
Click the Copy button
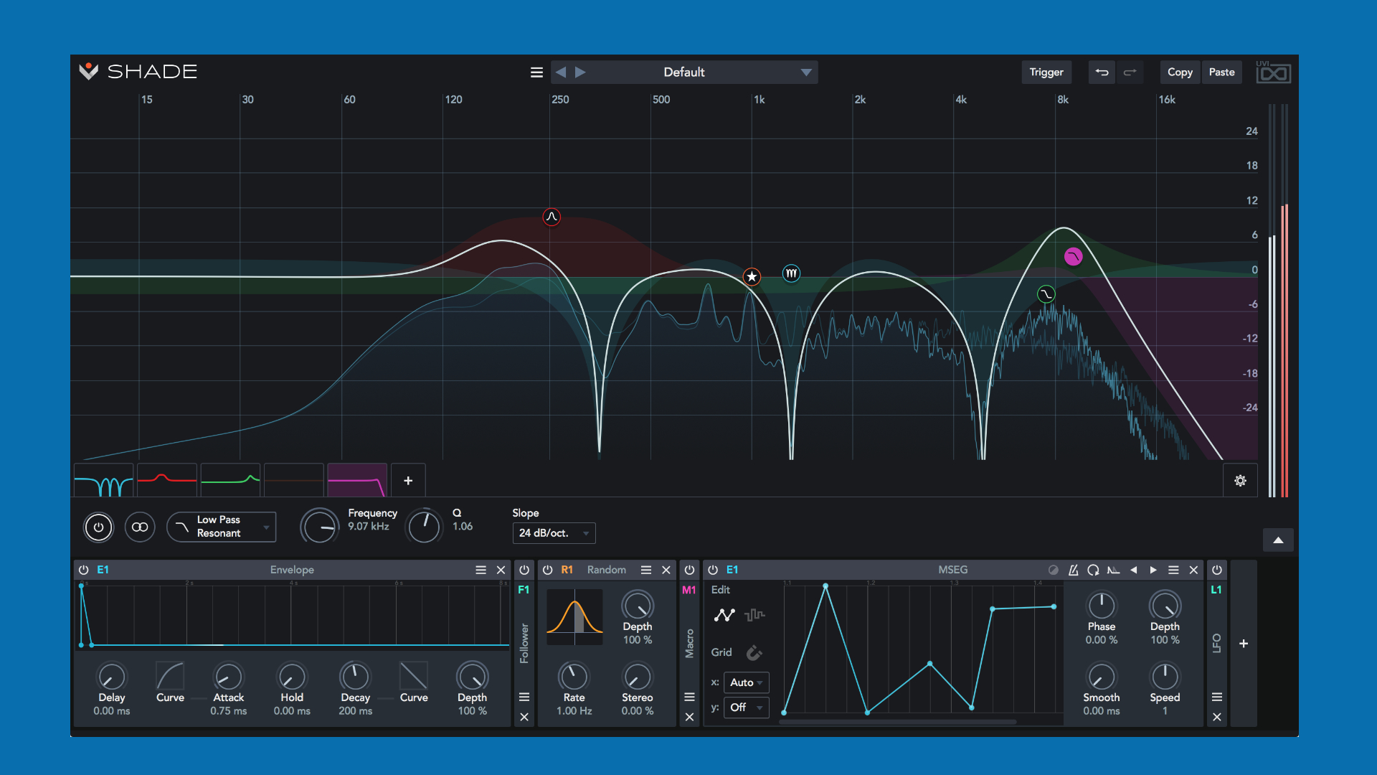[x=1180, y=72]
